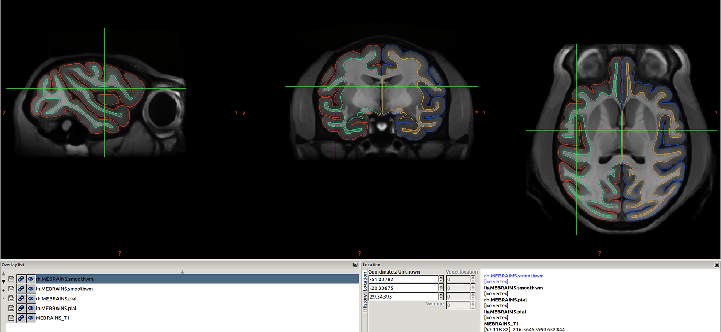
Task: Add a new overlay with the plus icon
Action: [x=3, y=290]
